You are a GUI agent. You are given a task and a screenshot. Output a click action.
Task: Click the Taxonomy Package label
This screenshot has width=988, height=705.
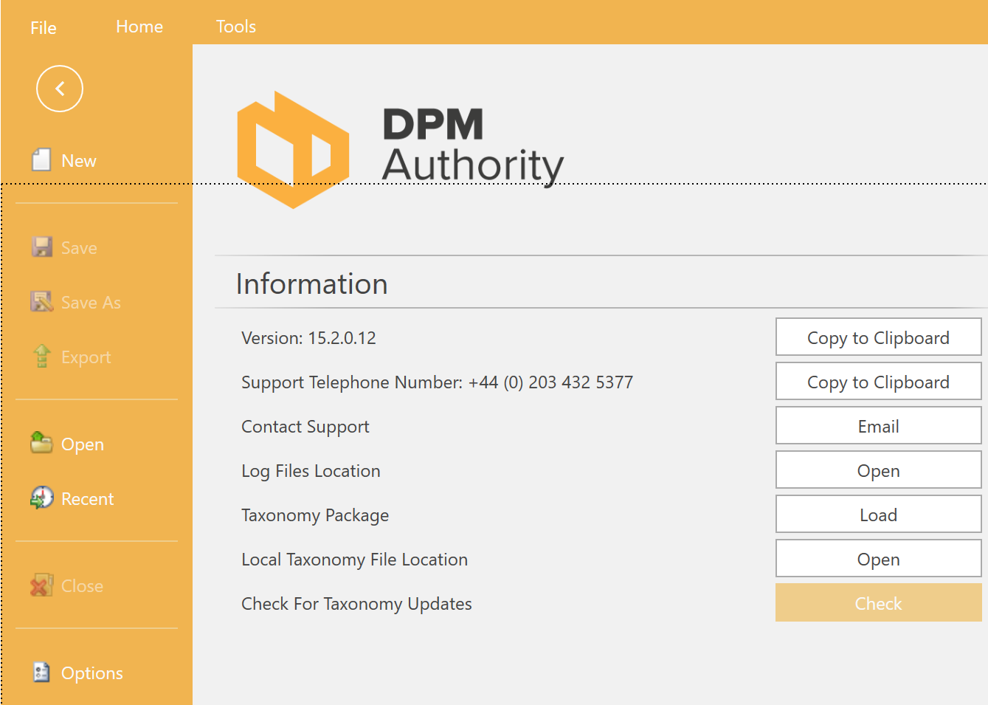[315, 515]
